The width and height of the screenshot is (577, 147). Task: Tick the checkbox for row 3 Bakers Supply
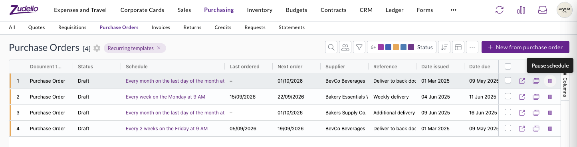pyautogui.click(x=508, y=112)
